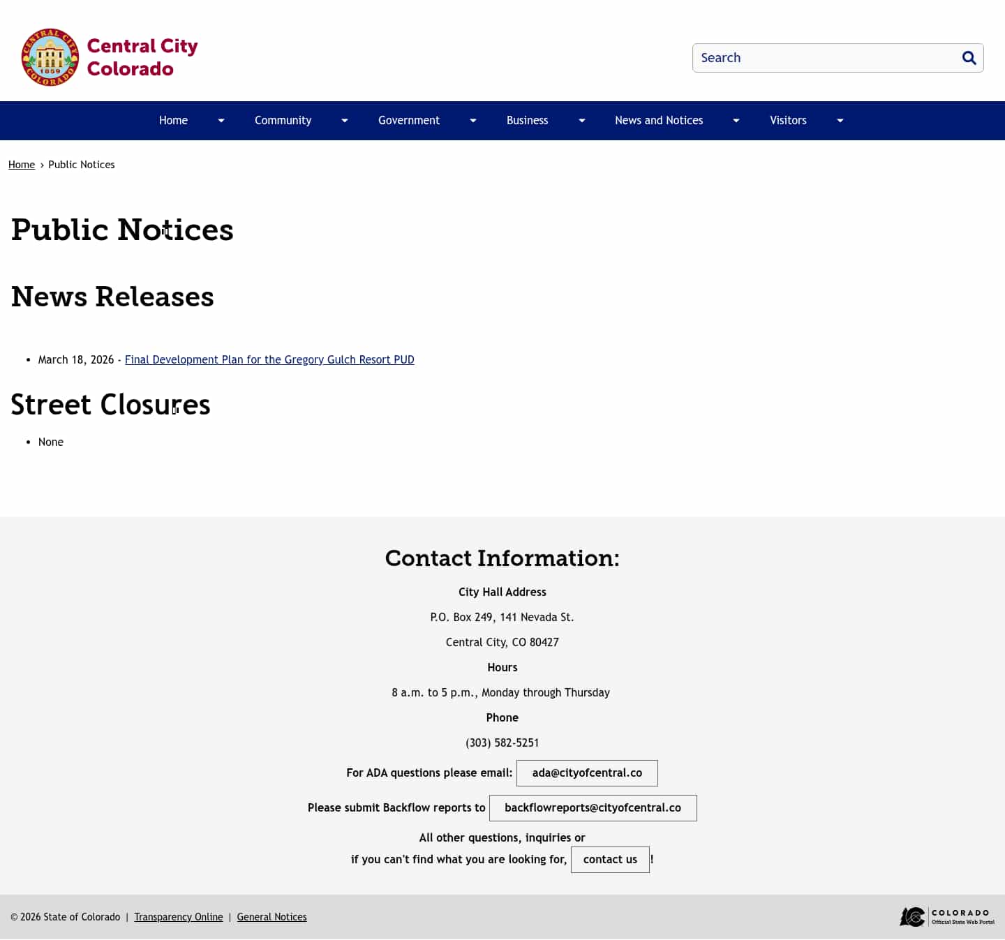Click the contact us button

610,859
